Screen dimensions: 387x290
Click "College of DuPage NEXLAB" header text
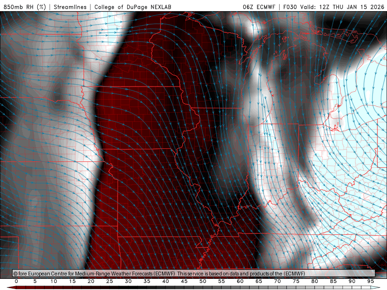[133, 7]
